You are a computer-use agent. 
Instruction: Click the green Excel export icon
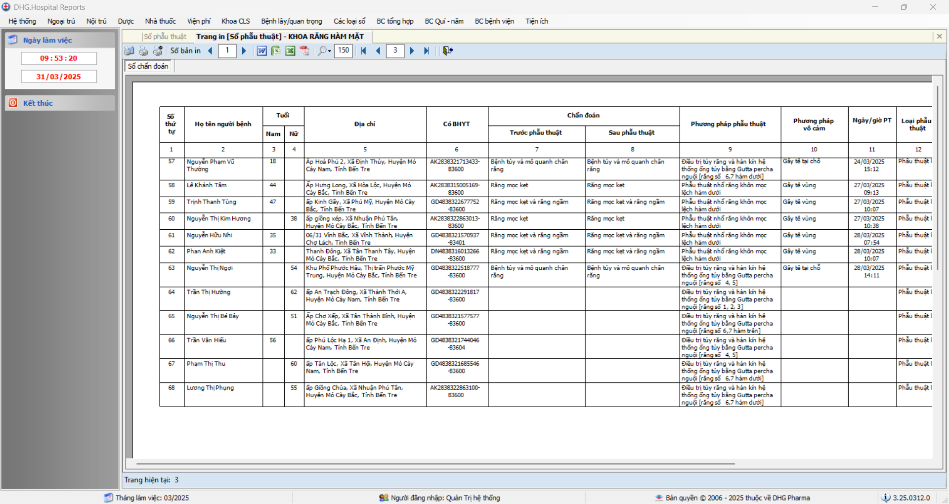pos(290,51)
